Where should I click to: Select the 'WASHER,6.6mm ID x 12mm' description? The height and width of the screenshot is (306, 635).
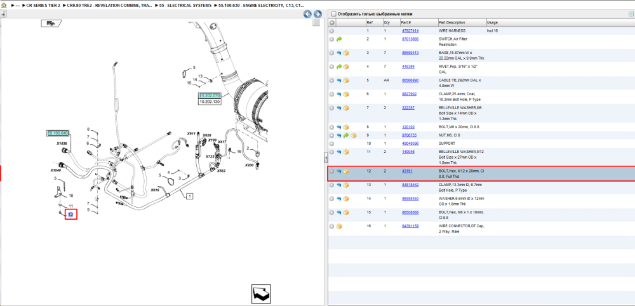(461, 201)
